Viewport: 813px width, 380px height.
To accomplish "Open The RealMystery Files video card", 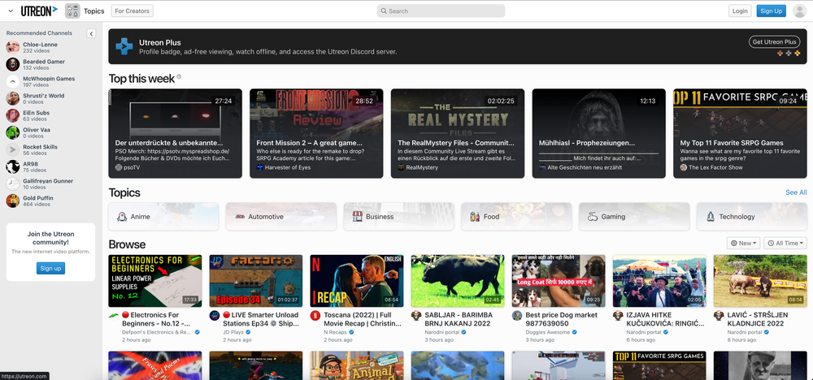I will [457, 134].
